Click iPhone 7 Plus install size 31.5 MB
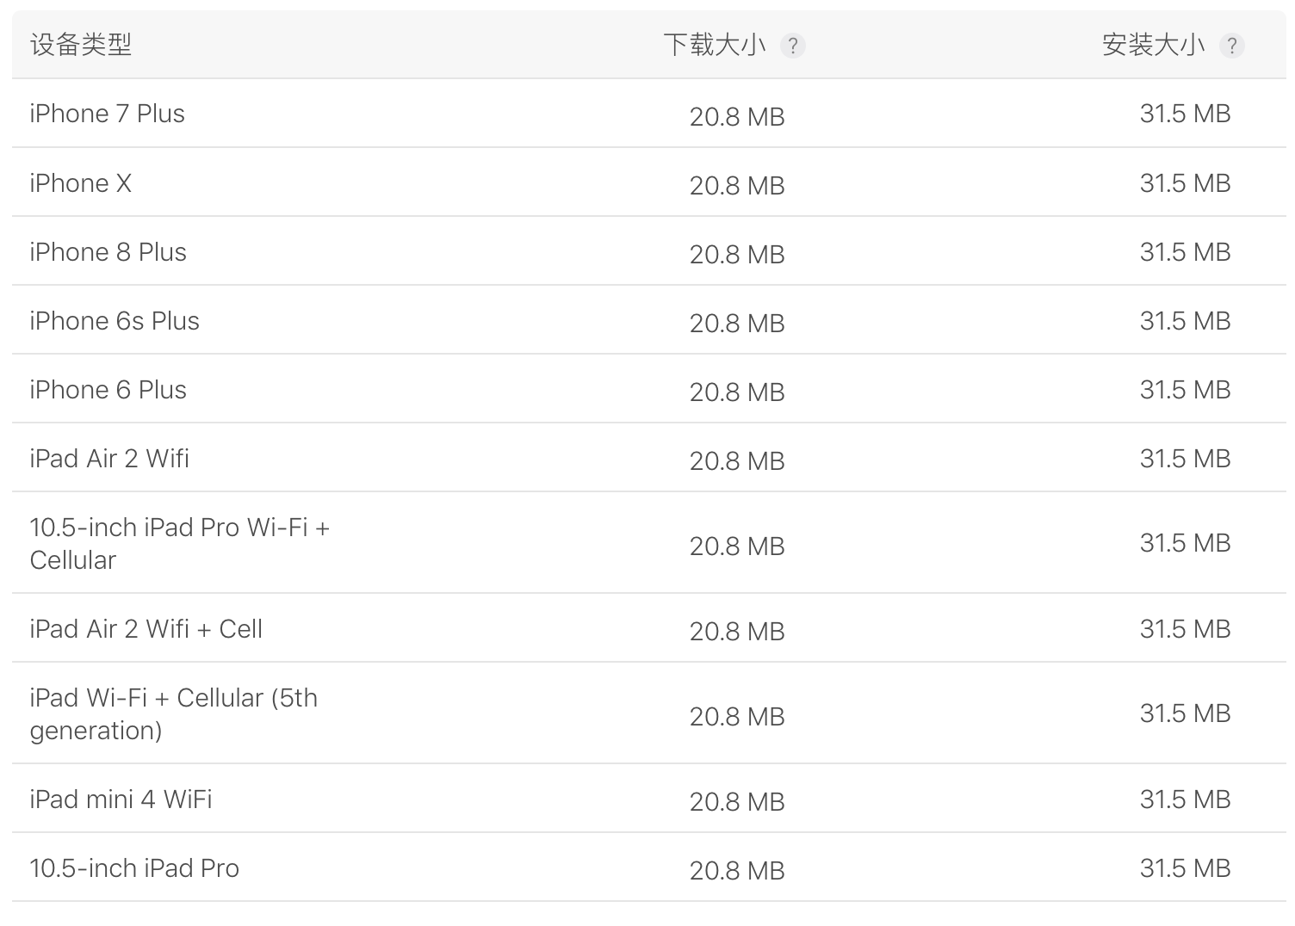 pos(1185,114)
